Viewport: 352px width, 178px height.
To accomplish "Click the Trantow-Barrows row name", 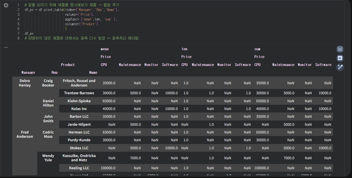I will pos(79,93).
